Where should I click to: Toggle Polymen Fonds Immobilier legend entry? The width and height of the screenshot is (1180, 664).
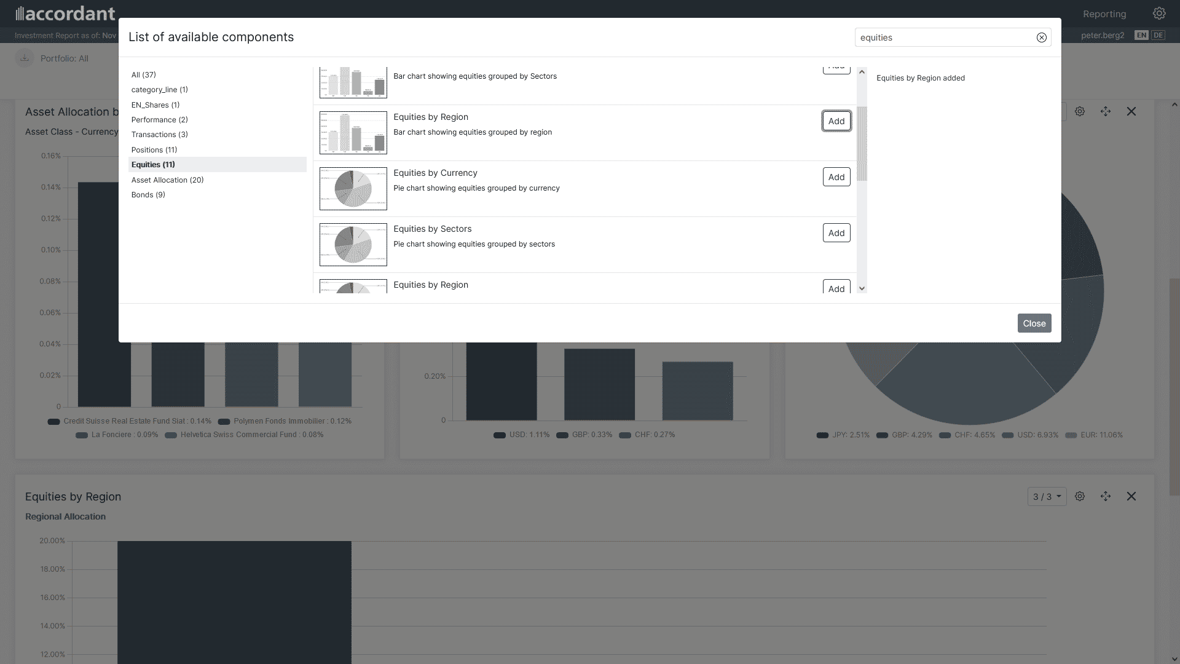click(285, 421)
